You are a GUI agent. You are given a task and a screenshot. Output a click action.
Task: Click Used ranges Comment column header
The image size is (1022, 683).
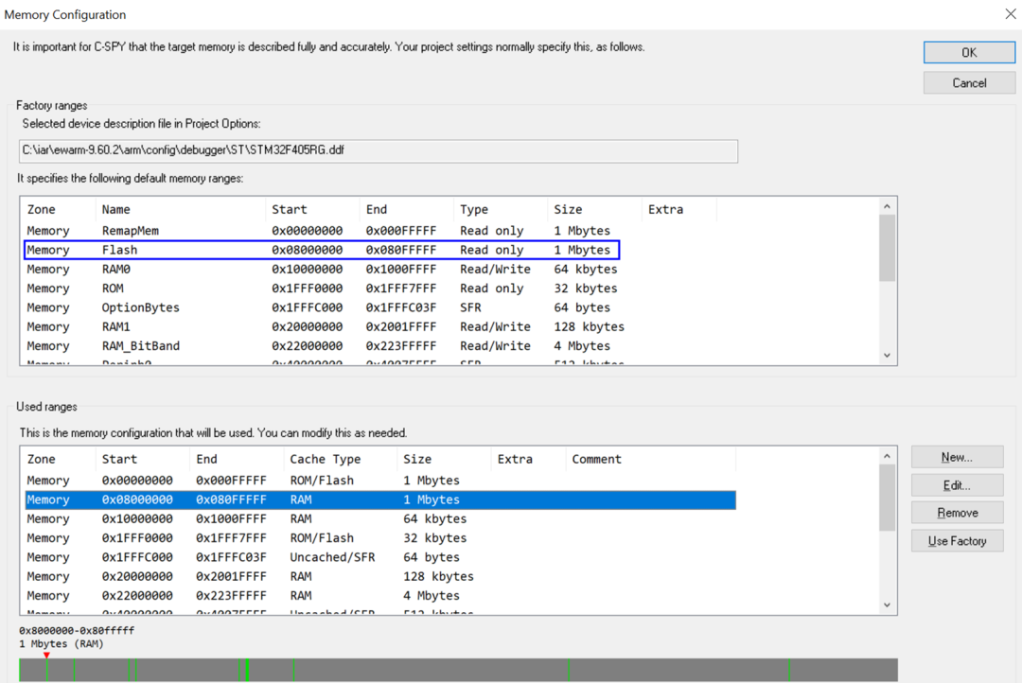tap(650, 459)
